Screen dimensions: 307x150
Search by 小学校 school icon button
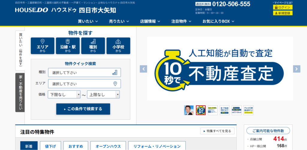pos(118,46)
